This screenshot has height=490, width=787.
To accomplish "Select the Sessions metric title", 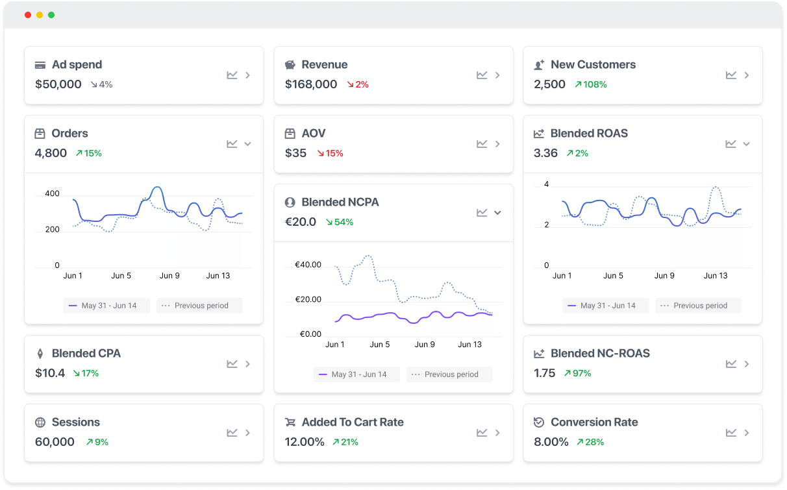I will coord(75,422).
